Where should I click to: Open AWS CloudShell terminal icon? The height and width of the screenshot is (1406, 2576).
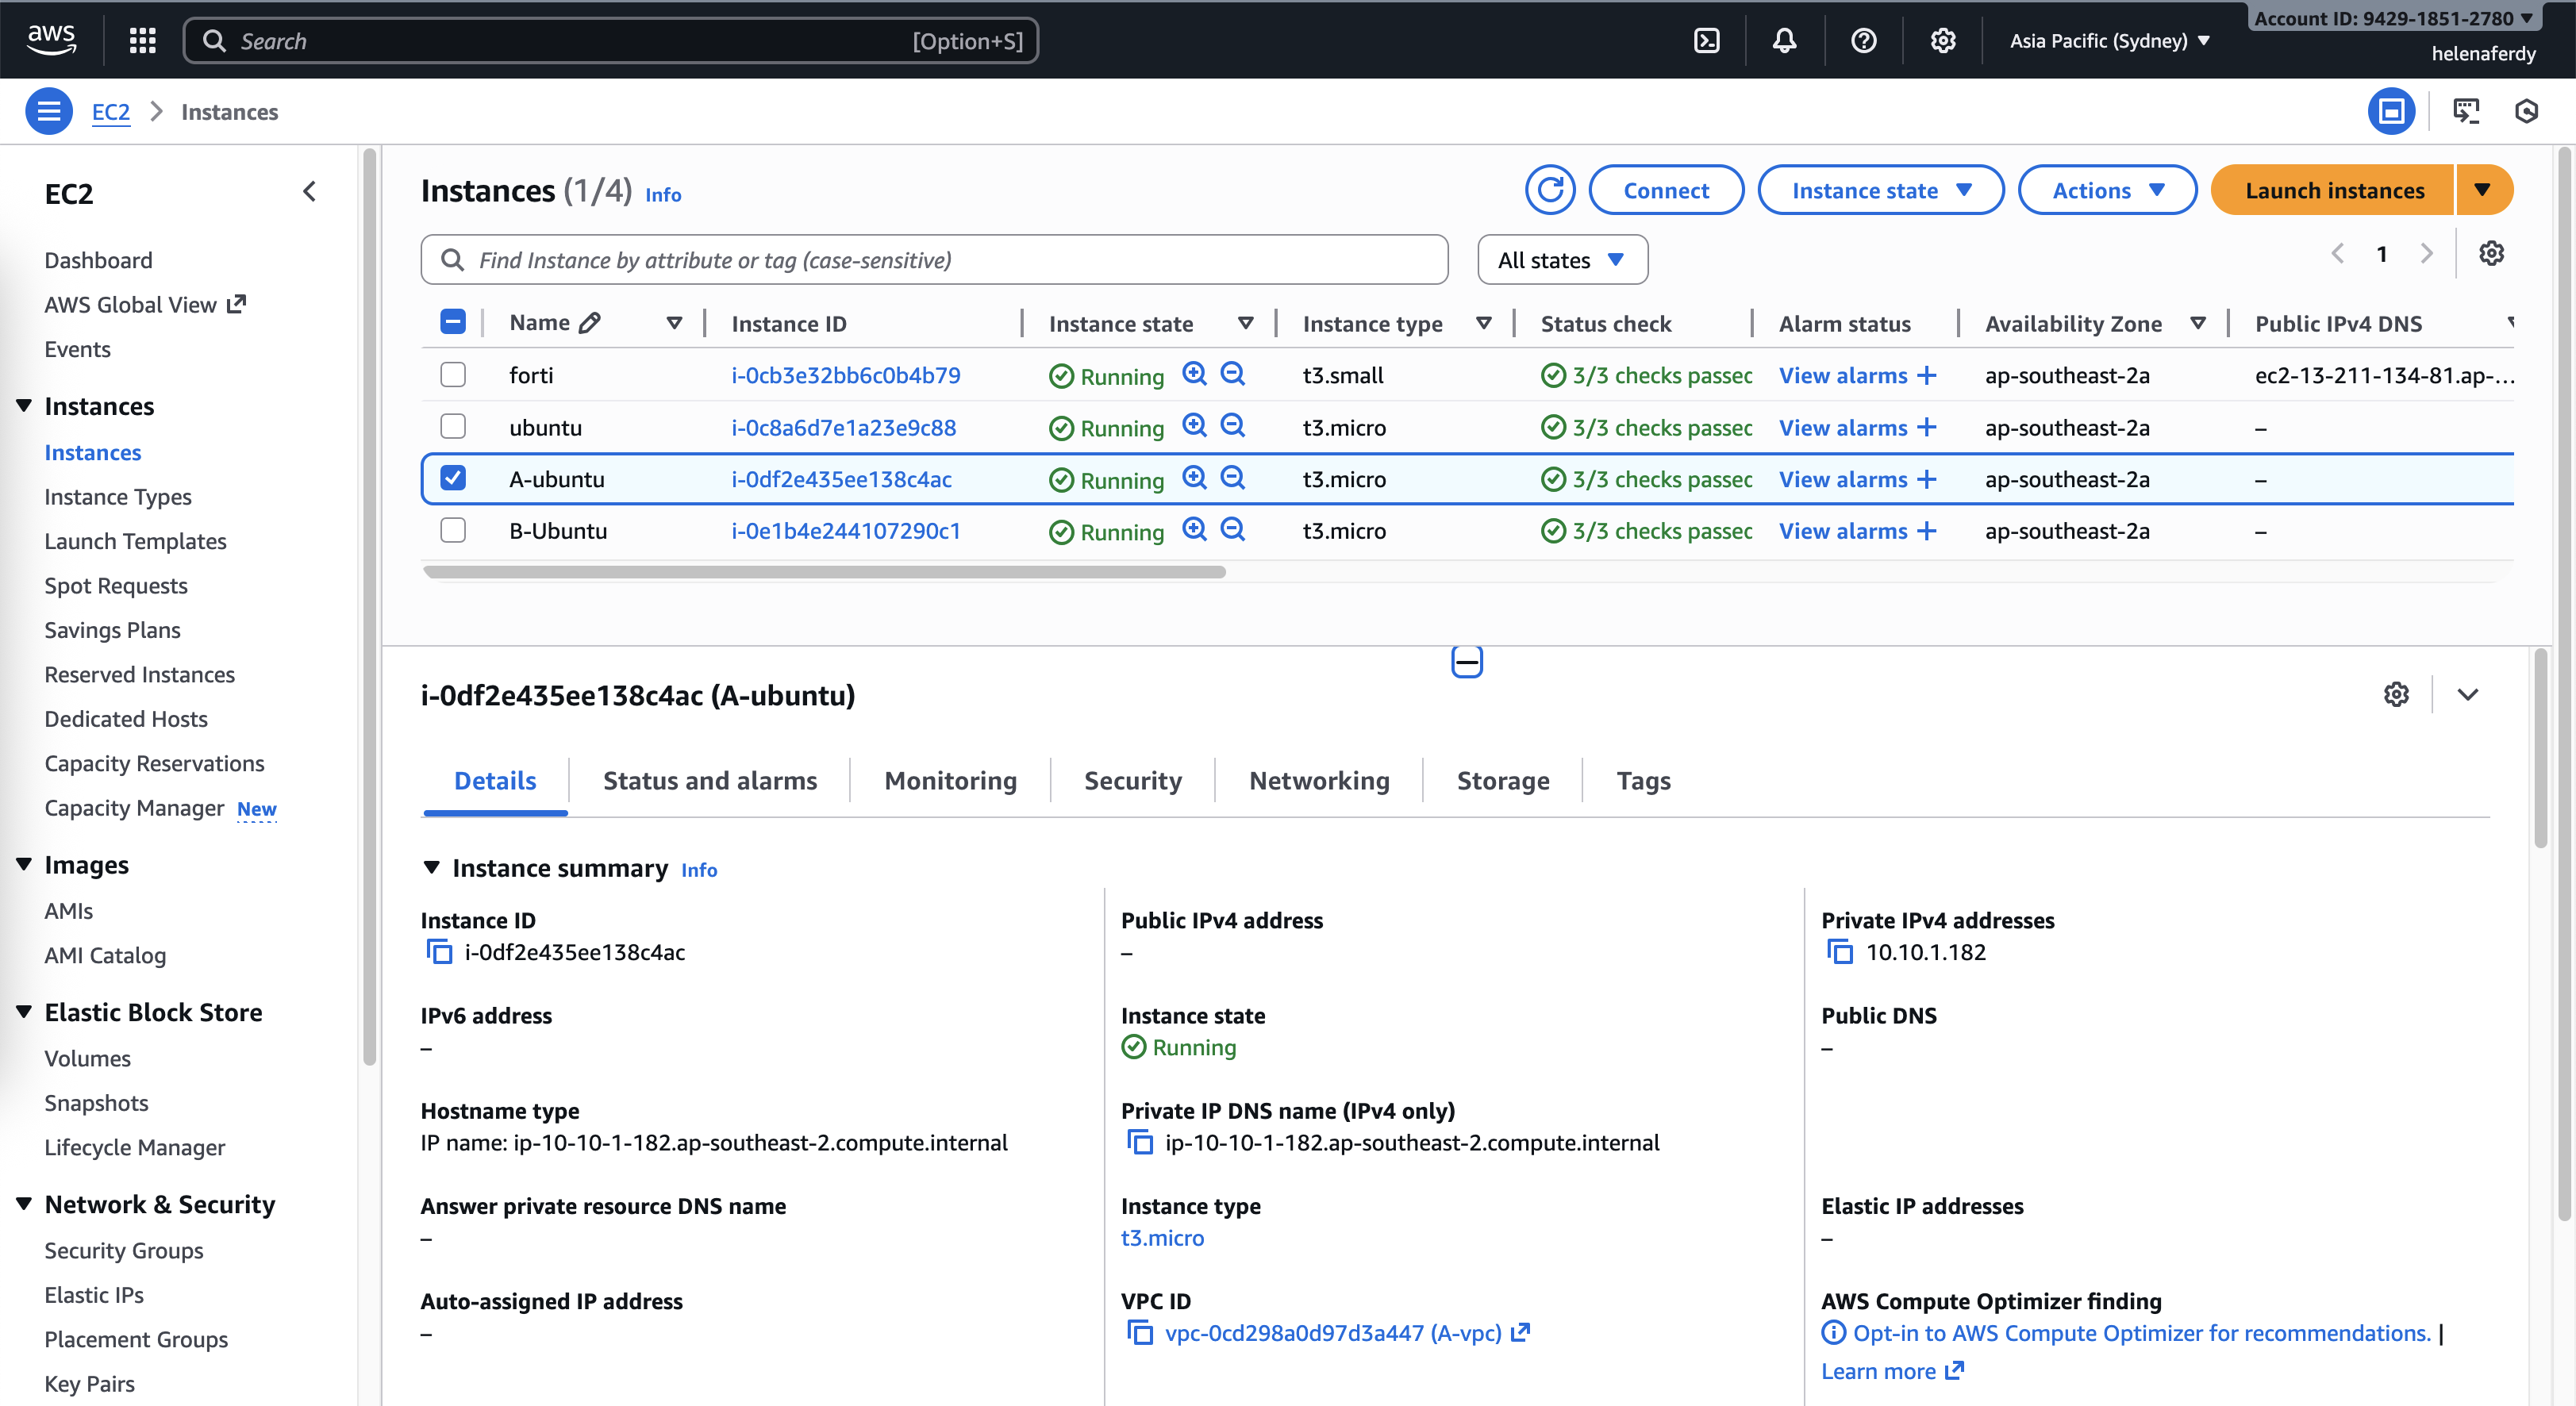(1707, 41)
